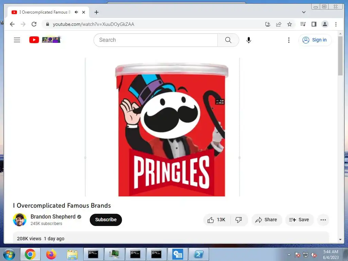Click the taskbar clock 5:44 AM

click(x=331, y=254)
